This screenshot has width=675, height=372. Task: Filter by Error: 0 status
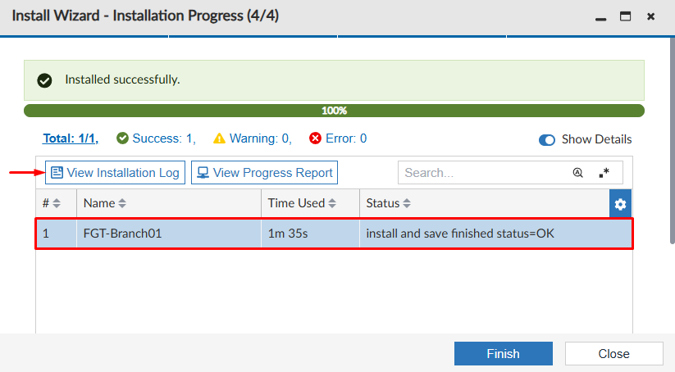click(x=338, y=138)
